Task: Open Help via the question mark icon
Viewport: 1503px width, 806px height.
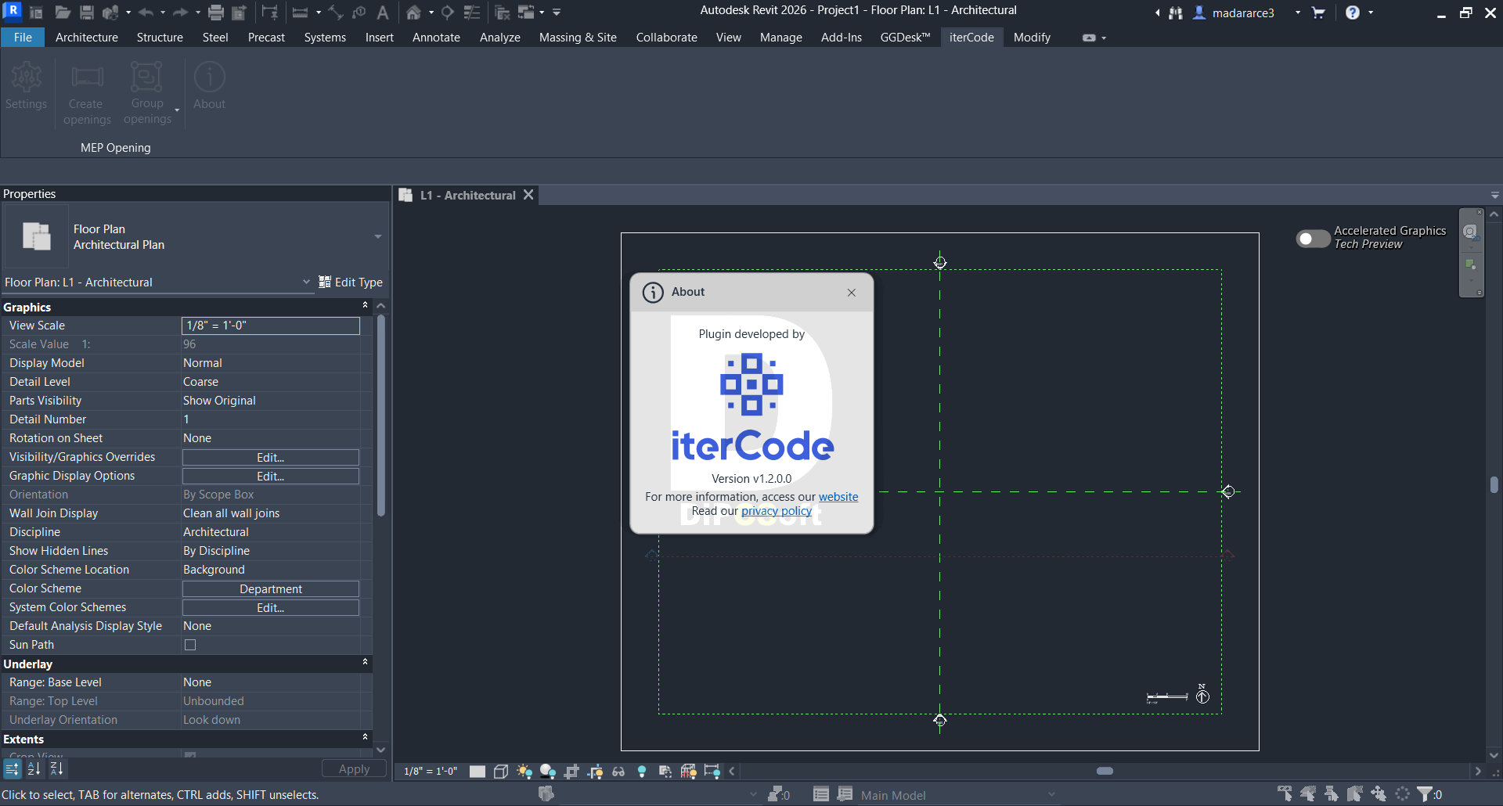Action: (1353, 13)
